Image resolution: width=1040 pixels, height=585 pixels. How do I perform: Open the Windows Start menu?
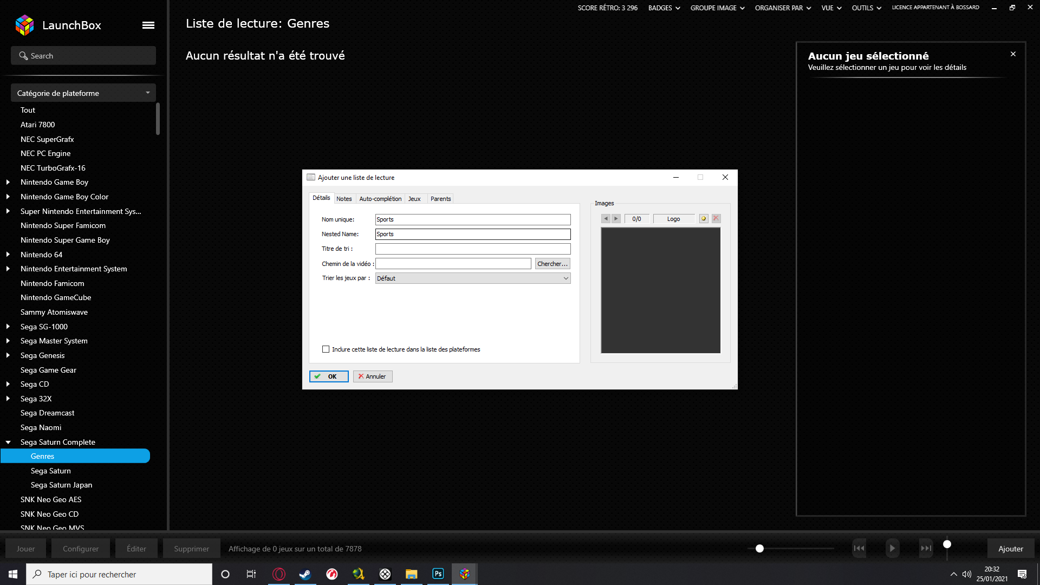[13, 574]
